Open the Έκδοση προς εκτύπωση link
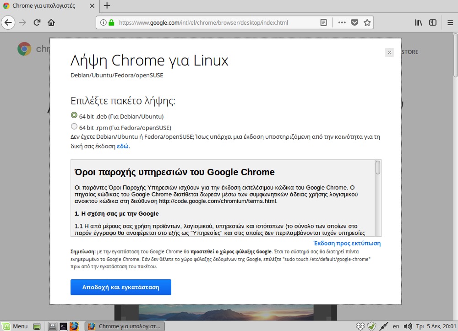Screen dimensions: 458x331 [347, 243]
